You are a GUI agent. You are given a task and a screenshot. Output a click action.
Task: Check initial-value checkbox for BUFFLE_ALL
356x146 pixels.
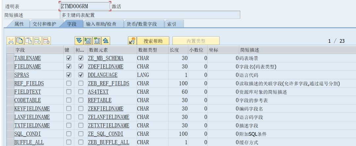[x=81, y=142]
